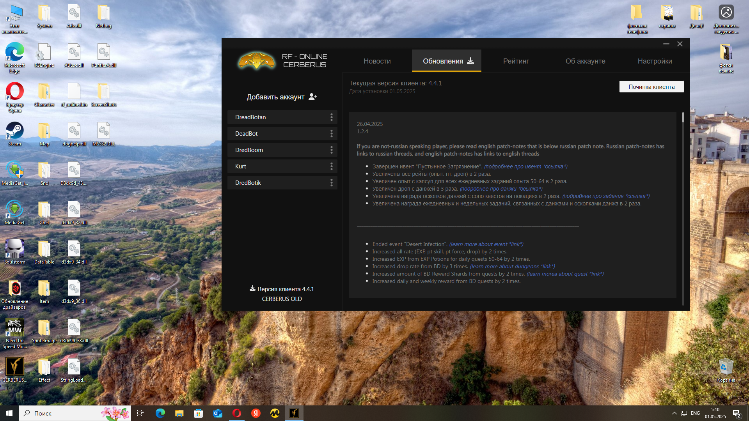
Task: Open the notification center icon
Action: pos(737,414)
